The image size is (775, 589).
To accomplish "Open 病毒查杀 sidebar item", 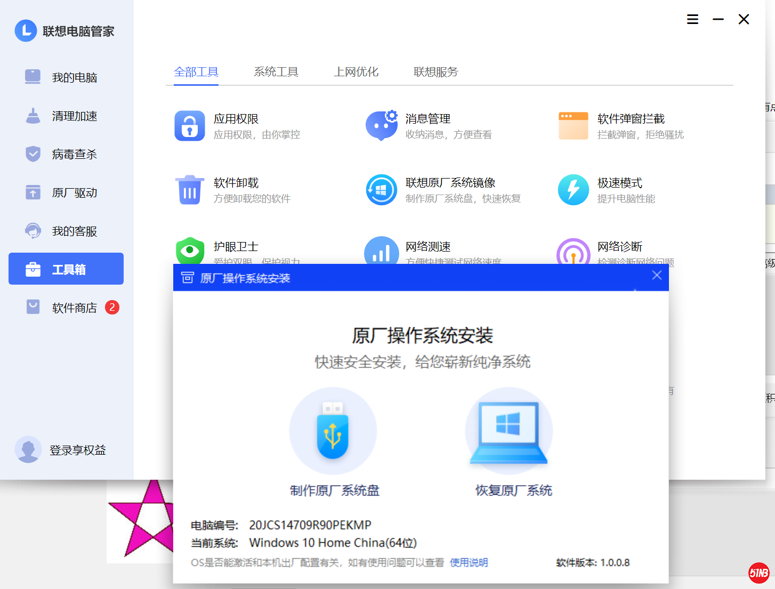I will tap(74, 155).
